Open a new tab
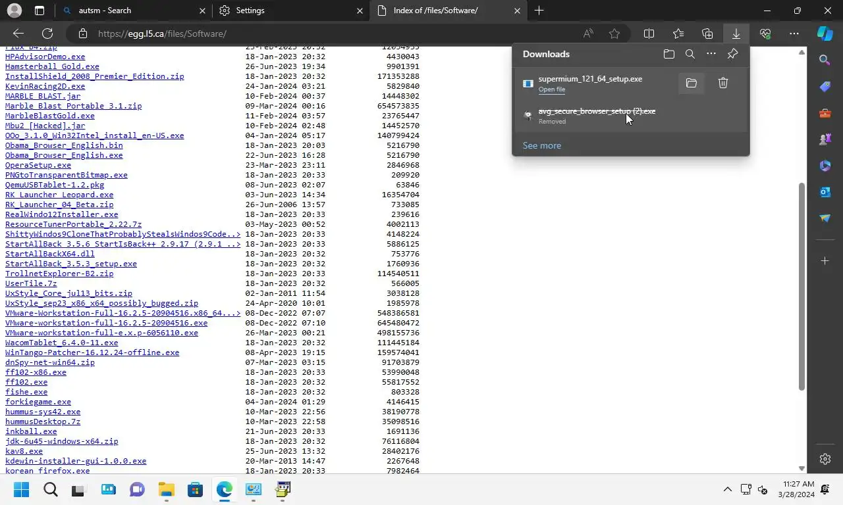The image size is (843, 505). (x=539, y=11)
